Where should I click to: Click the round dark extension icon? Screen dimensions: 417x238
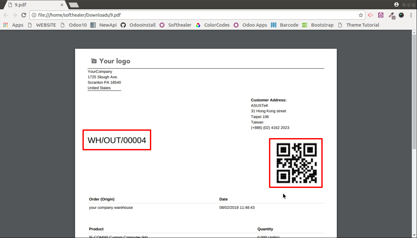pyautogui.click(x=401, y=15)
